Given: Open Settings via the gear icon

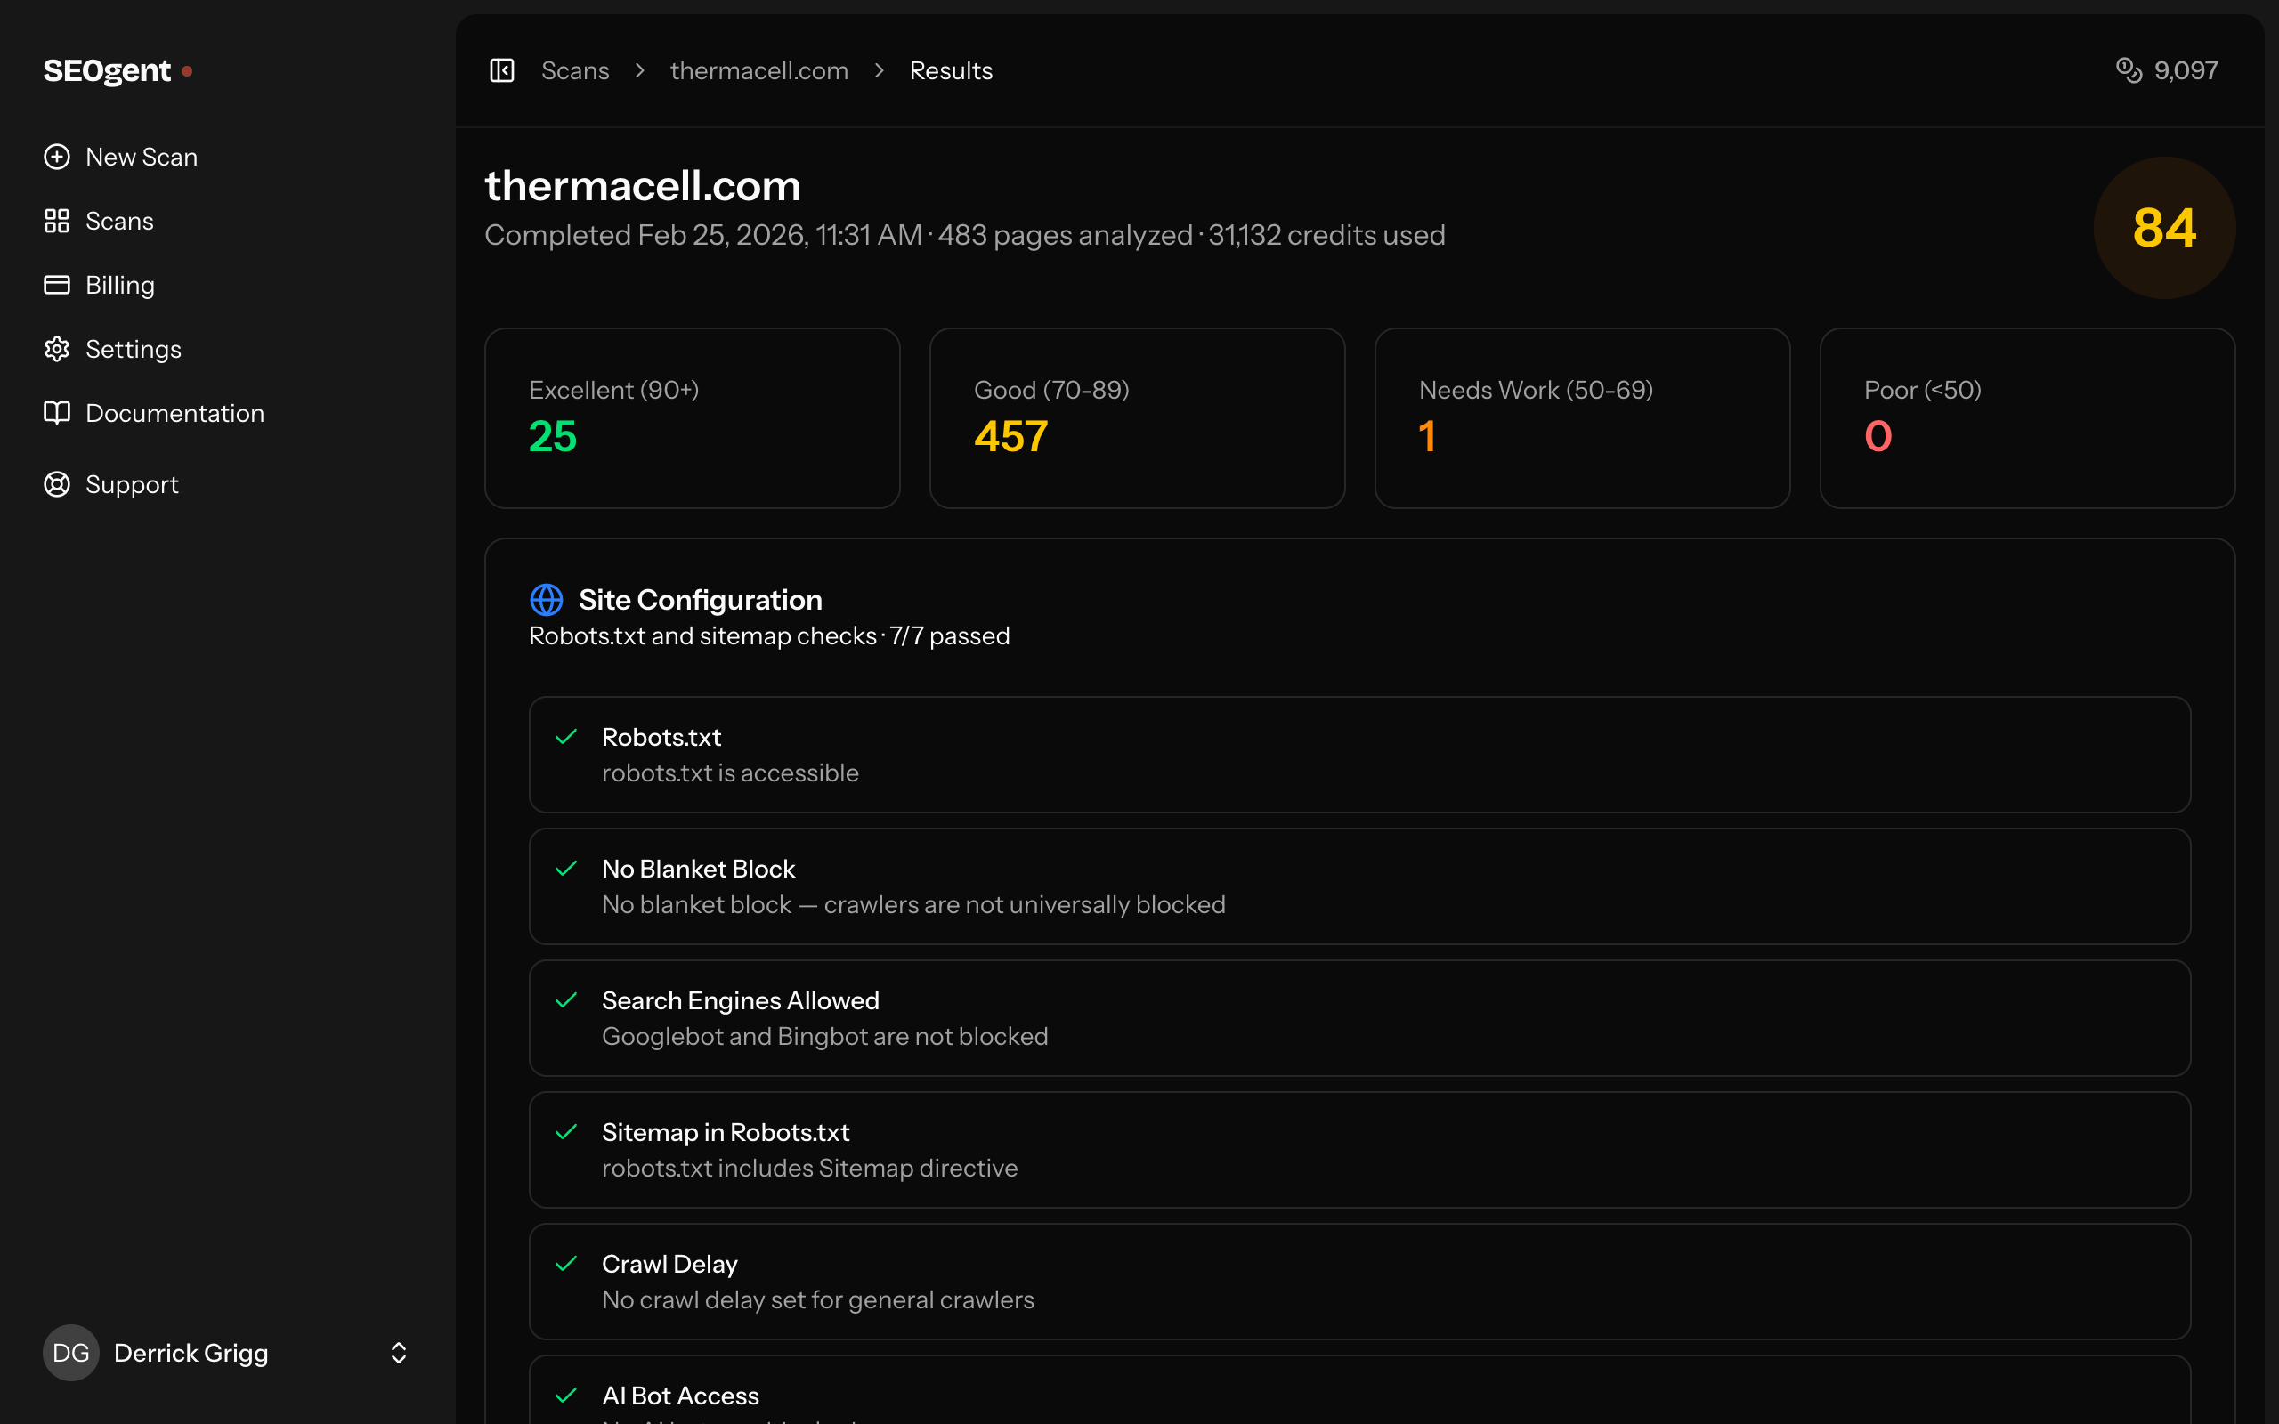Looking at the screenshot, I should click(x=56, y=349).
